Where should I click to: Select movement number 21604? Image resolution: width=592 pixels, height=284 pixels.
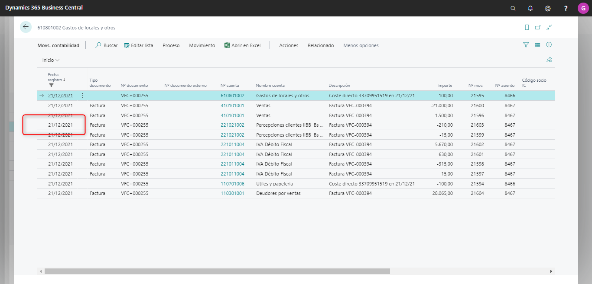[477, 193]
